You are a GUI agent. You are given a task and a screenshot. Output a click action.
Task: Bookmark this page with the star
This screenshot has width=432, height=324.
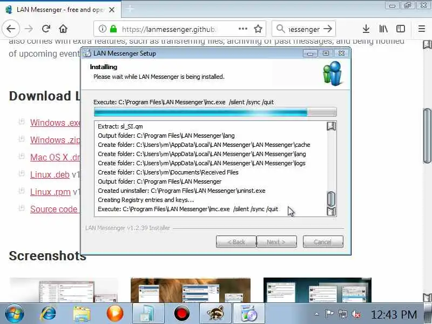pos(258,29)
